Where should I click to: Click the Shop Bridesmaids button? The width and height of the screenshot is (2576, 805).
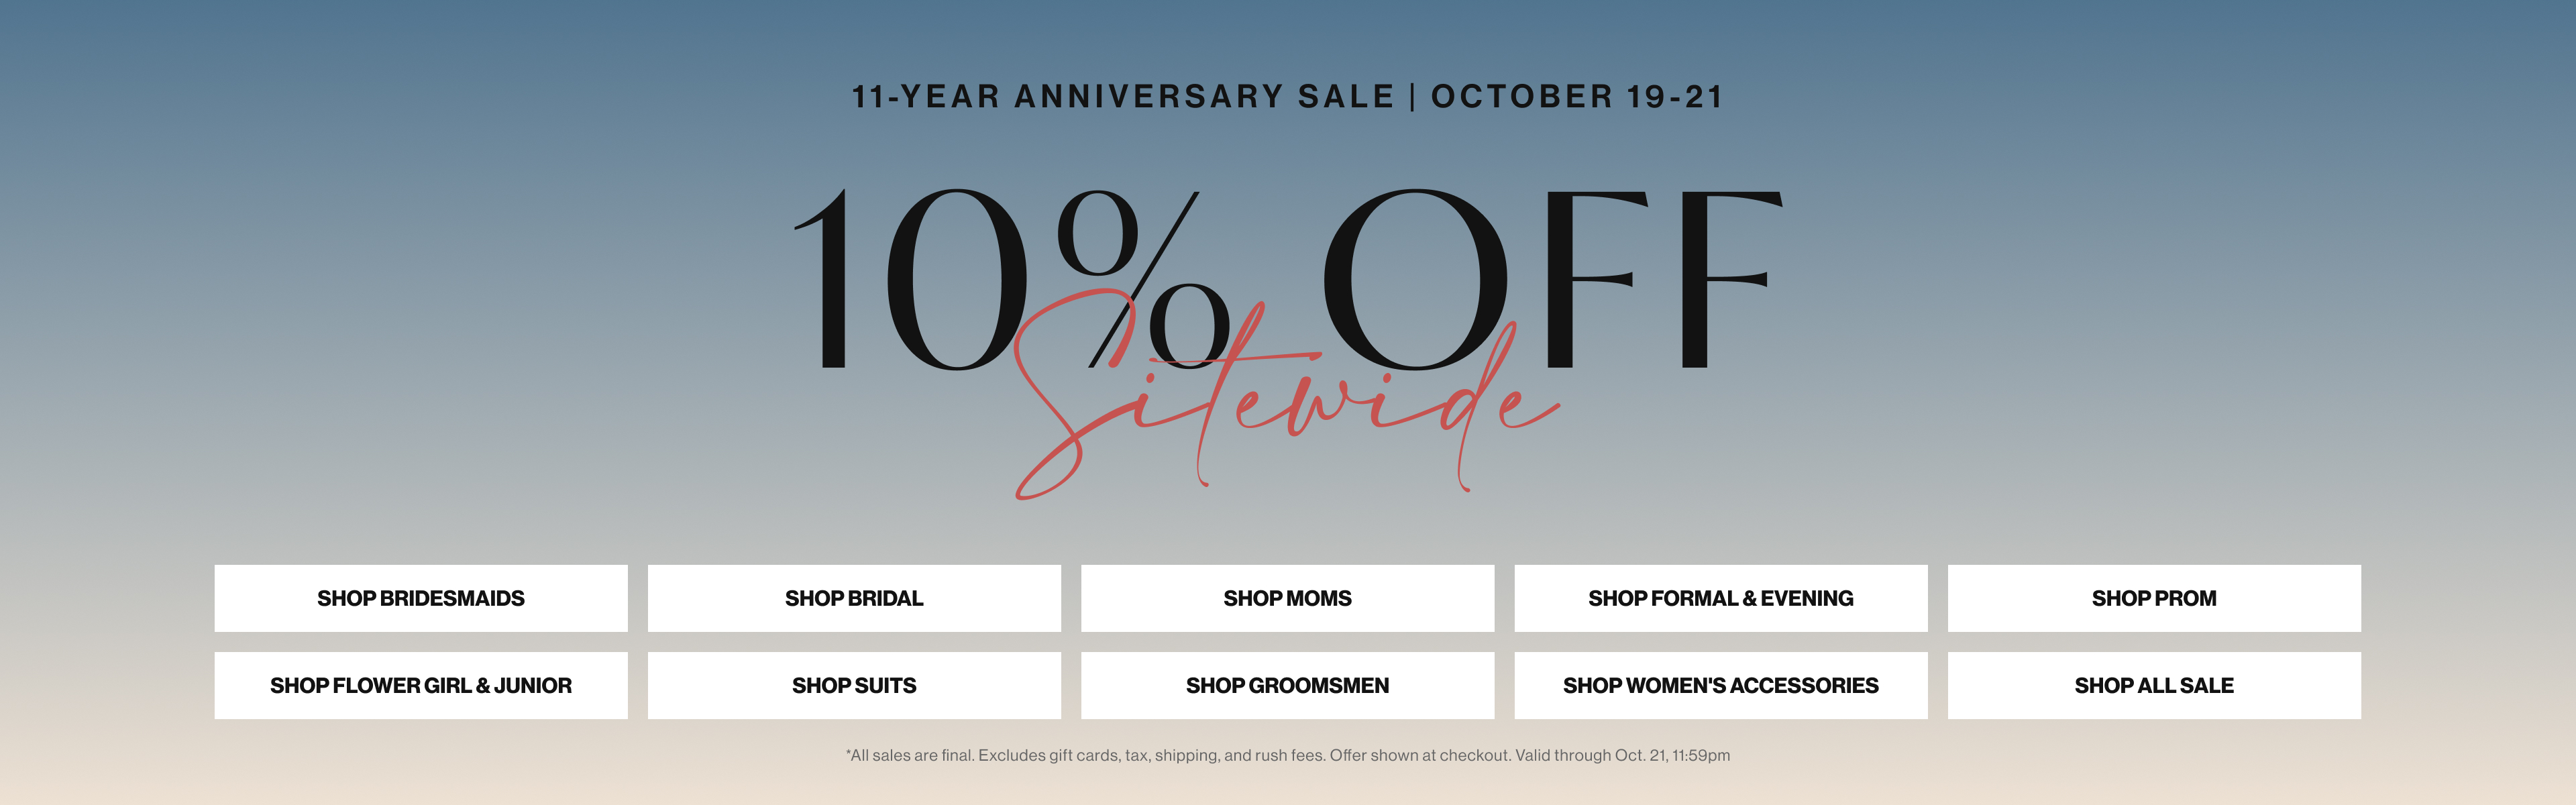(x=420, y=598)
